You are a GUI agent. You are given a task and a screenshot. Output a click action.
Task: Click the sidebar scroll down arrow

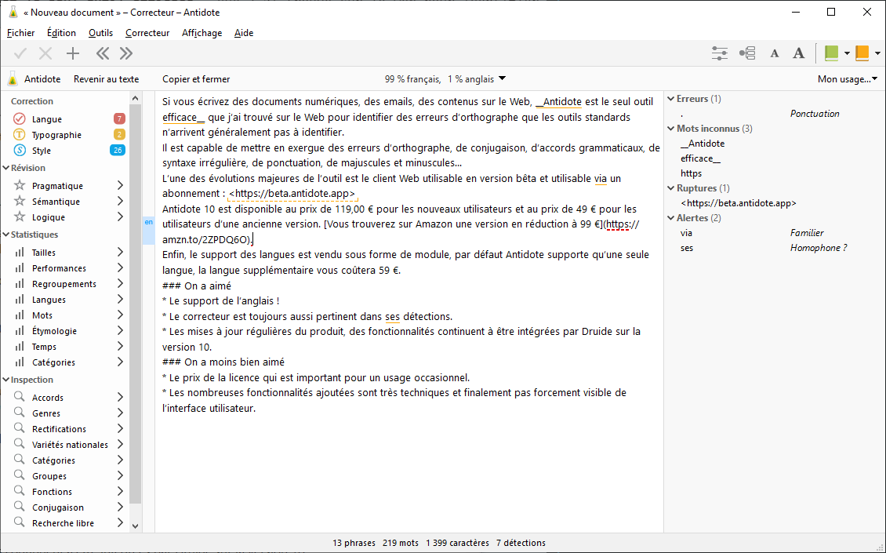pyautogui.click(x=135, y=526)
